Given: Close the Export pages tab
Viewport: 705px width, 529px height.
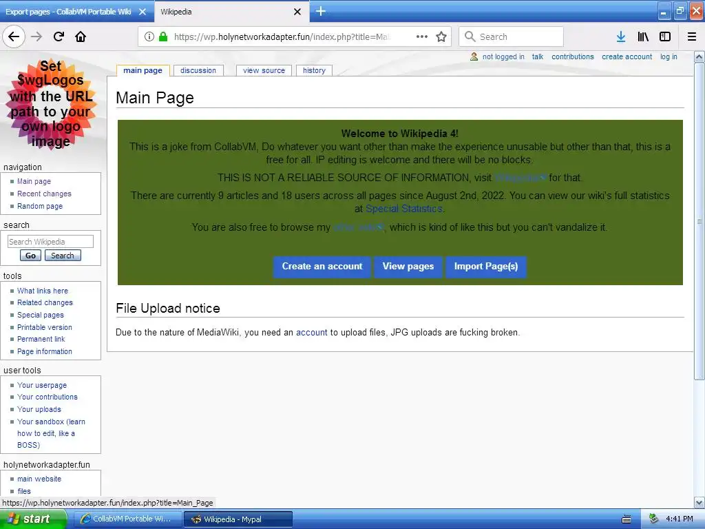Looking at the screenshot, I should point(143,12).
